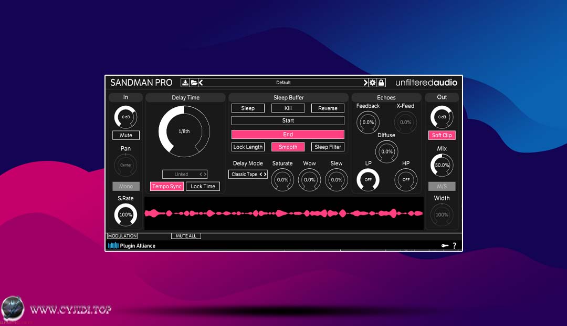Open the Linked dropdown

pos(185,174)
